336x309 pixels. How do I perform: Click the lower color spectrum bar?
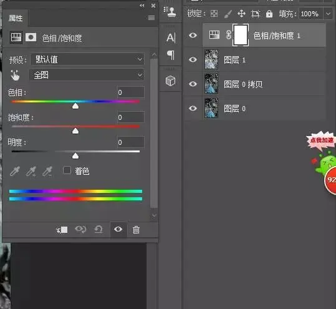(x=75, y=199)
